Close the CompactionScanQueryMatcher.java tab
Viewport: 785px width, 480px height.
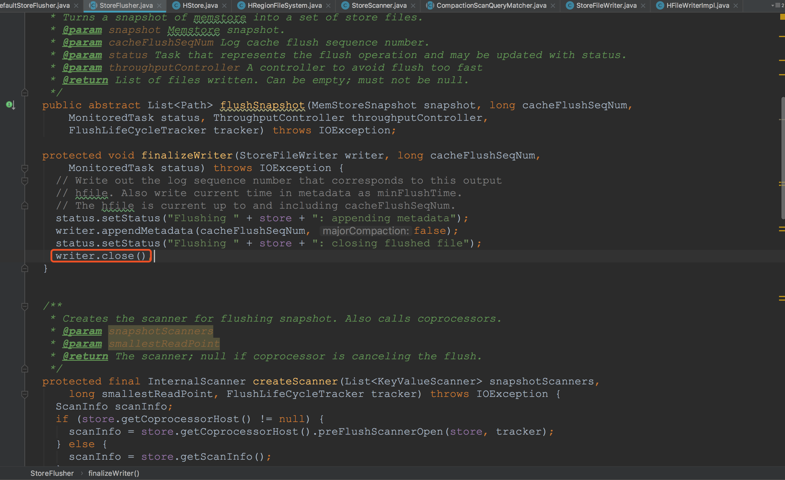click(553, 6)
